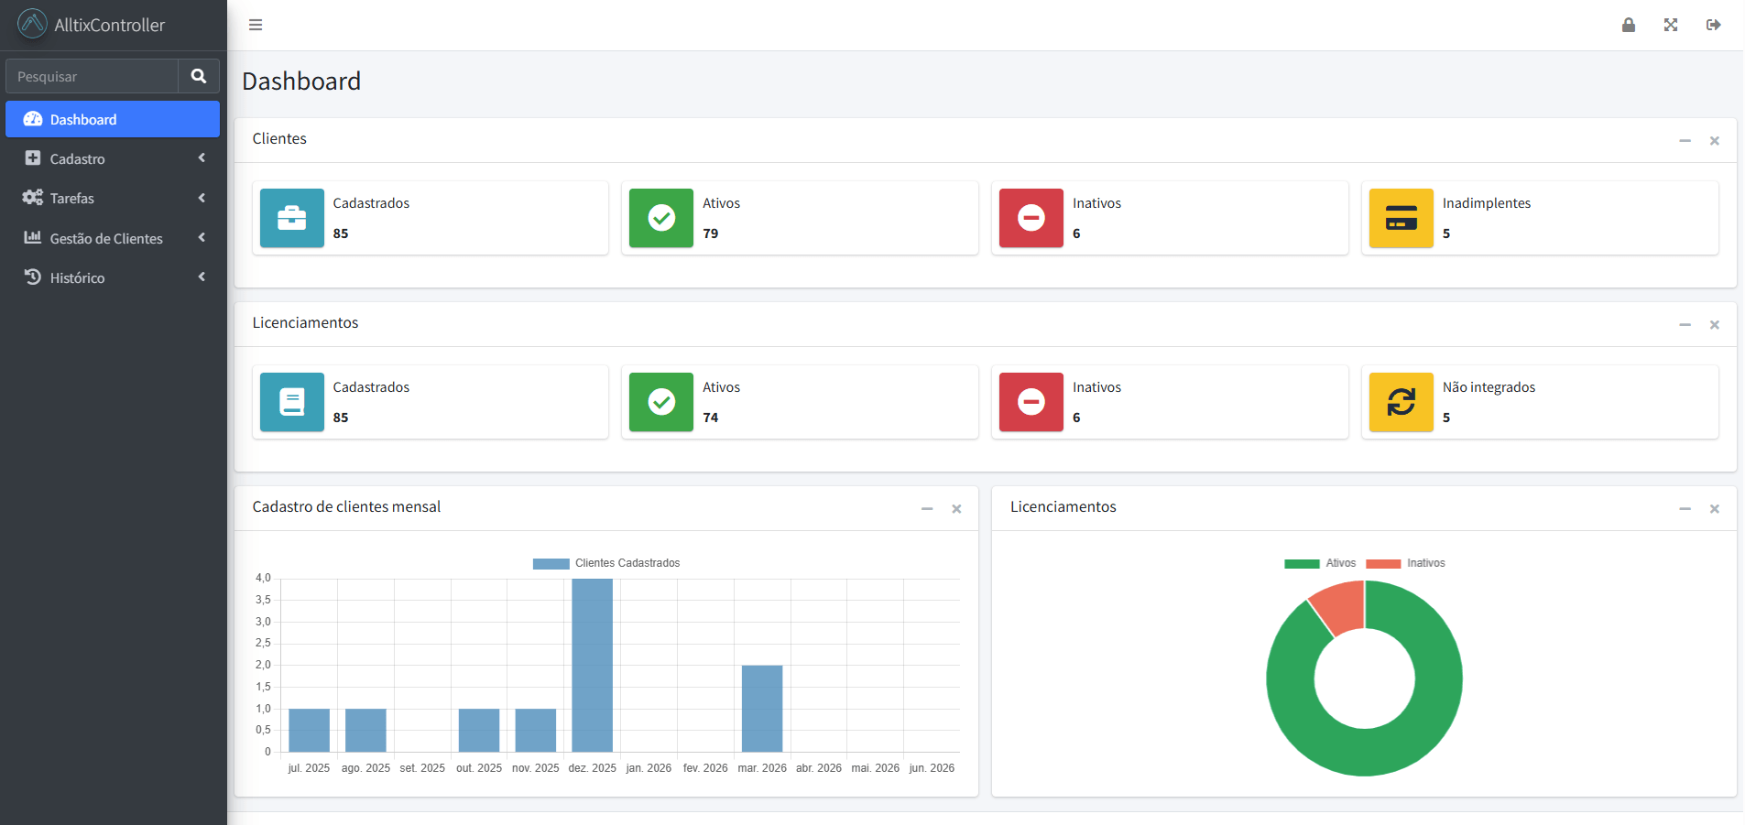Click the Cadastro plus icon in sidebar
This screenshot has height=825, width=1745.
coord(33,158)
